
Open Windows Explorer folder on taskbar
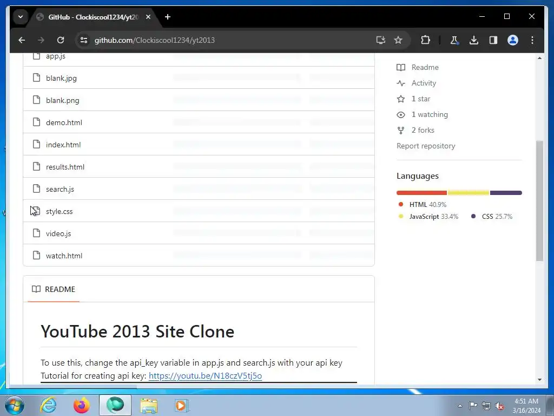pos(149,405)
